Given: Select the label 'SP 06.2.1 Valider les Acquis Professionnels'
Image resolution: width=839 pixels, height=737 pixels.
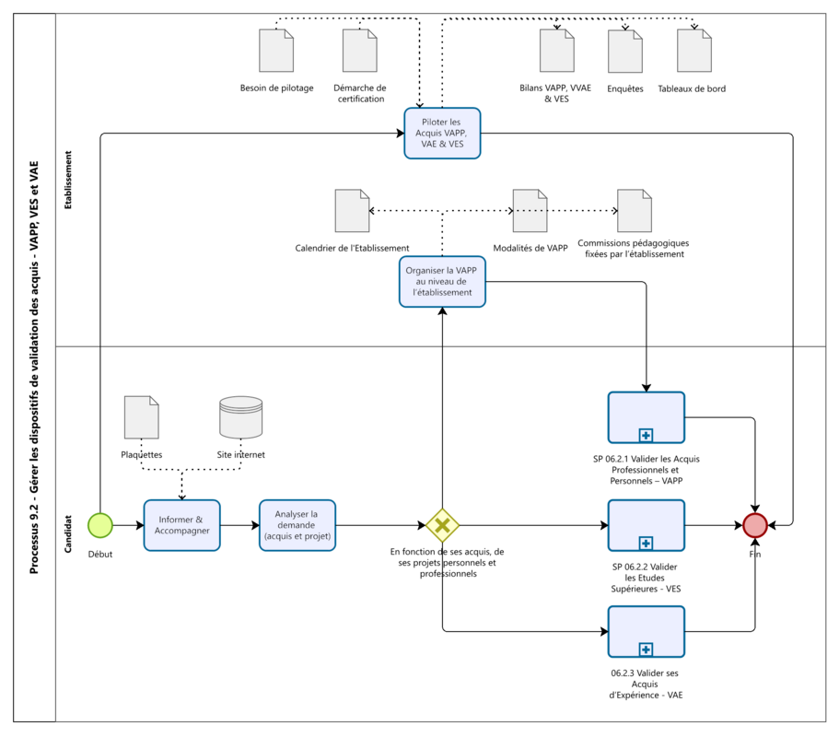Looking at the screenshot, I should tap(647, 470).
